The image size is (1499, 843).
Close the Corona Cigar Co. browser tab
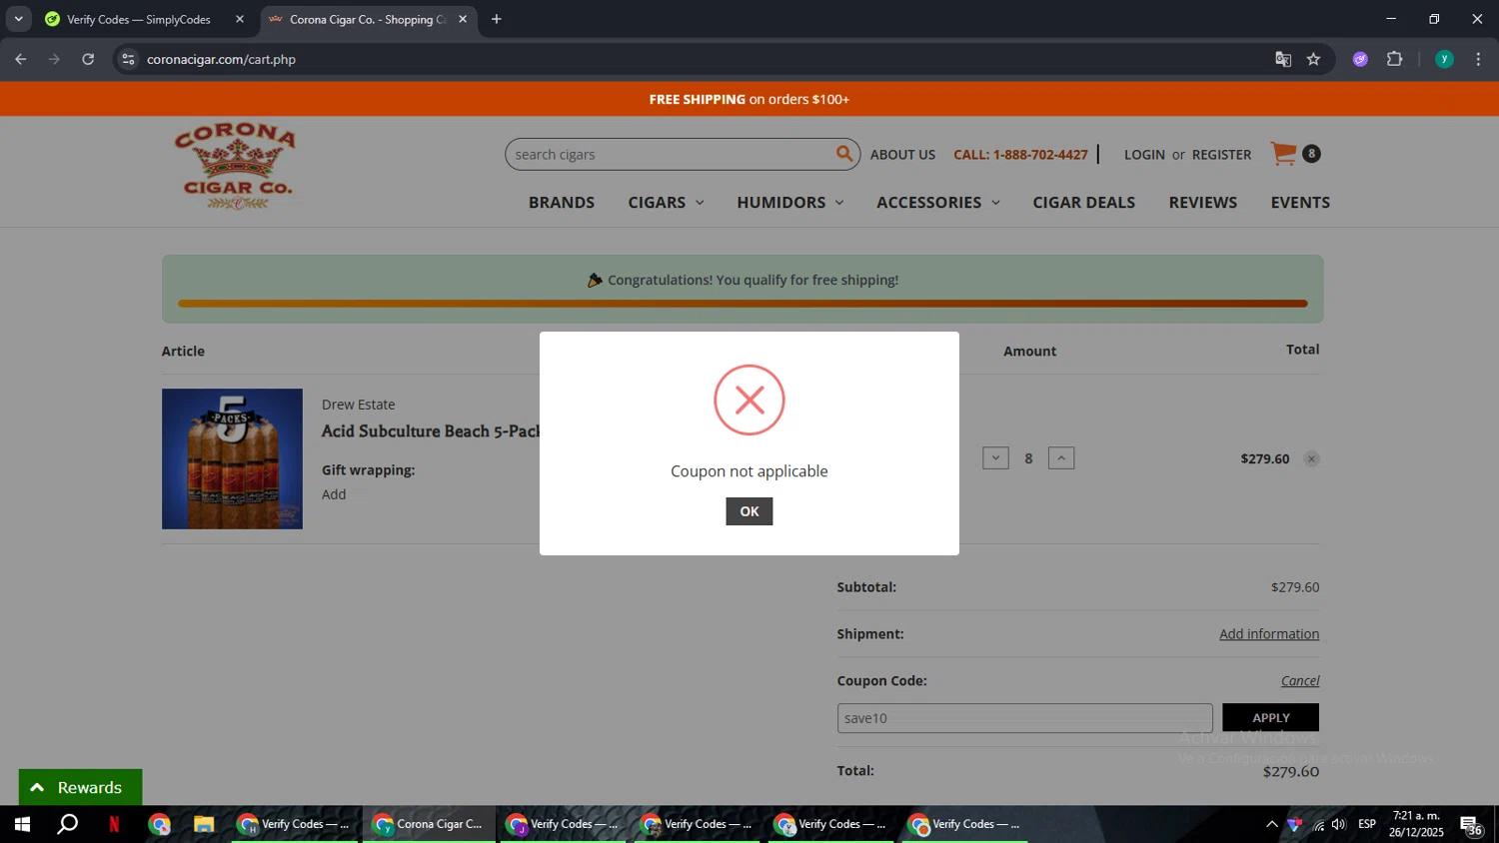(463, 19)
